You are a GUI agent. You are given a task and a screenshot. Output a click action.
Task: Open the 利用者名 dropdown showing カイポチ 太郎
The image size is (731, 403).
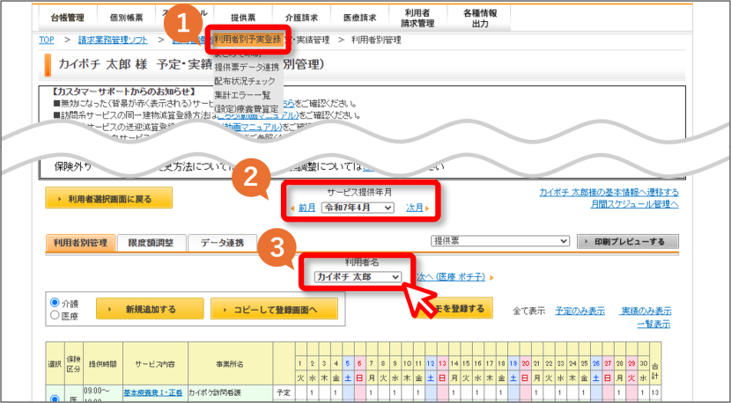point(358,277)
